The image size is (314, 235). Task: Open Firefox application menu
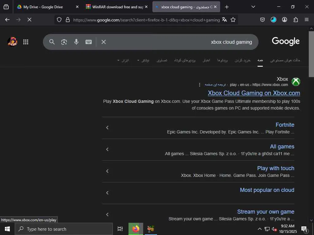pos(307,20)
